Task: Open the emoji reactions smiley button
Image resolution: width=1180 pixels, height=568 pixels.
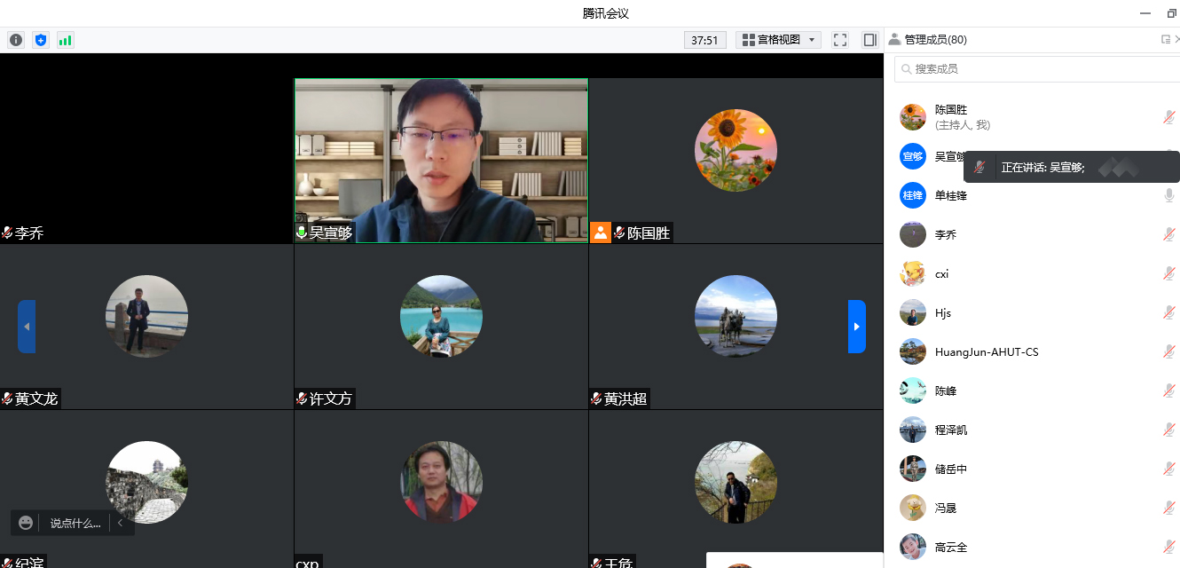Action: point(26,523)
